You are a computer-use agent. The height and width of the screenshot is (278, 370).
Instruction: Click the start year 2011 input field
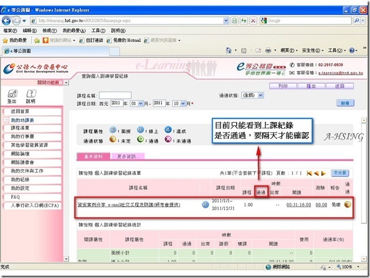tap(117, 103)
